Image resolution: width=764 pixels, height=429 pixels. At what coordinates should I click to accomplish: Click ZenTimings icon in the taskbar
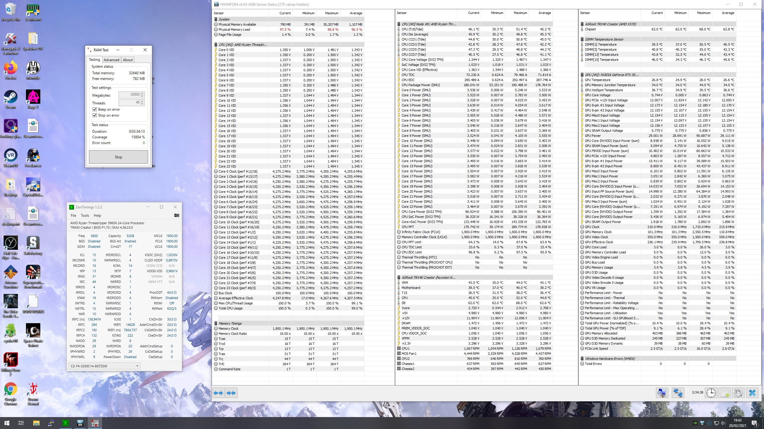pyautogui.click(x=65, y=423)
